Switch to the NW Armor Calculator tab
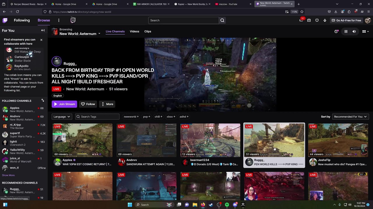The height and width of the screenshot is (209, 373). [x=152, y=4]
